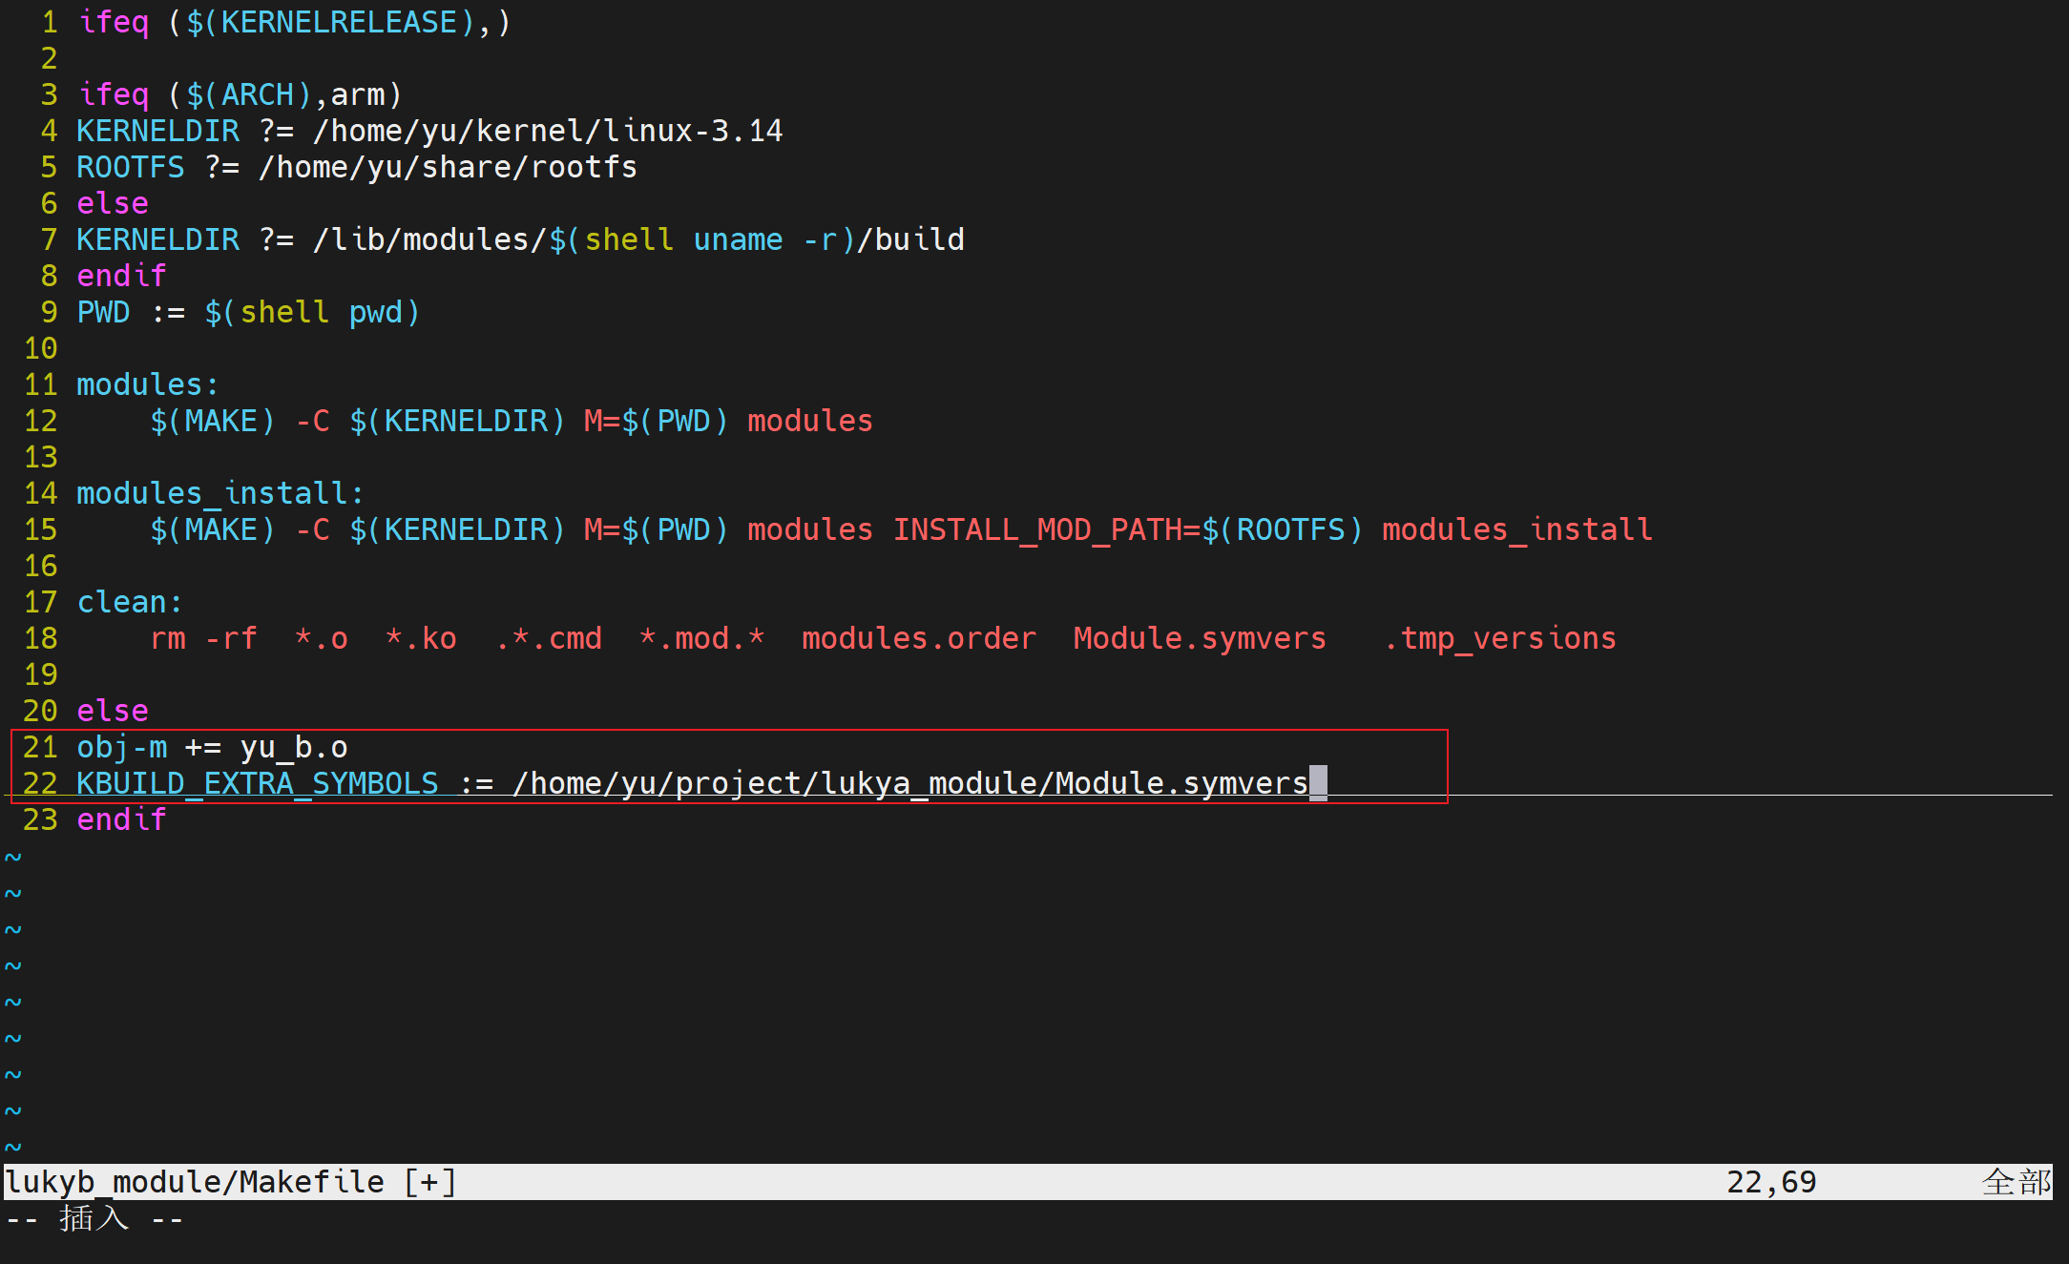Click KBUILD_EXTRA_SYMBOLS variable name on line 22
The height and width of the screenshot is (1264, 2069).
point(258,783)
